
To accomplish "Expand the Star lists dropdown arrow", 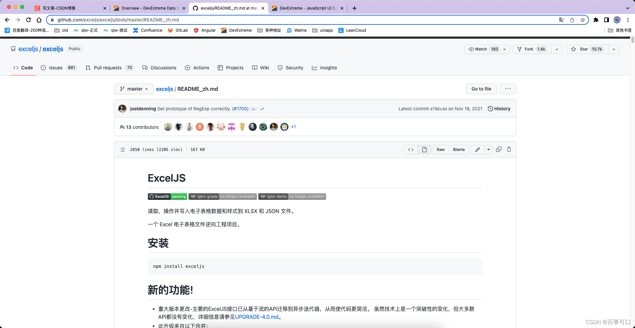I will [x=614, y=49].
